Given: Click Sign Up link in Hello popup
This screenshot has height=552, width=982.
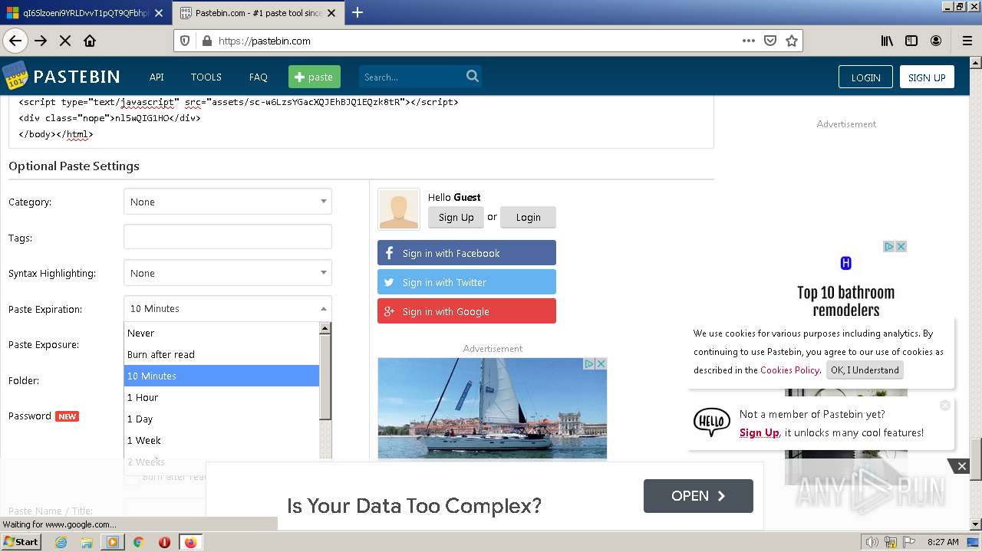Looking at the screenshot, I should (759, 432).
